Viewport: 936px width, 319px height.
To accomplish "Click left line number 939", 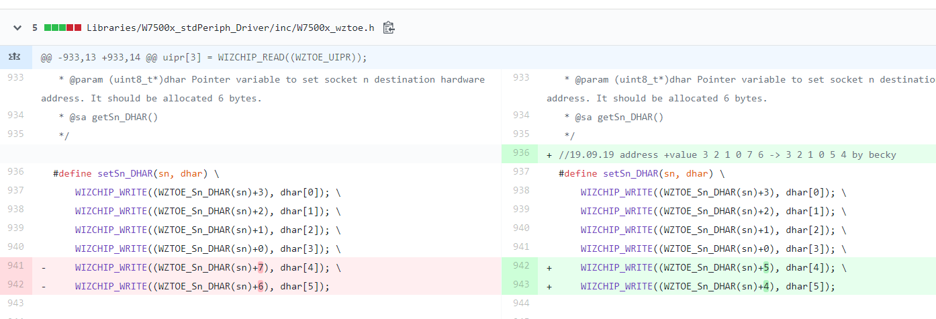I will [15, 228].
